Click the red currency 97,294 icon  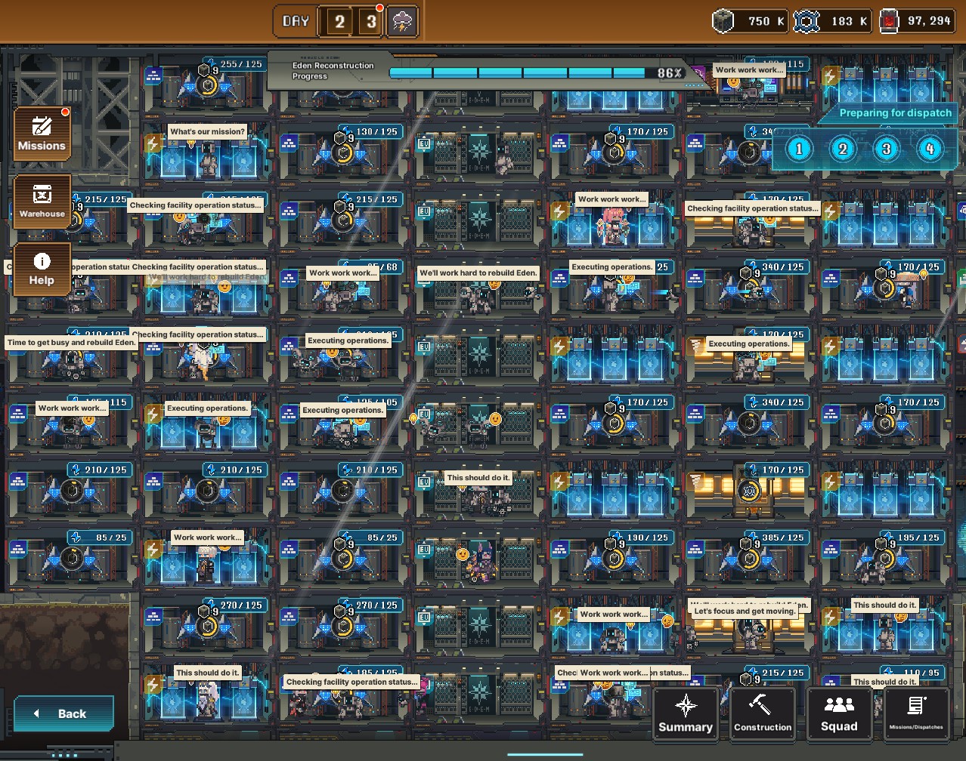[890, 21]
